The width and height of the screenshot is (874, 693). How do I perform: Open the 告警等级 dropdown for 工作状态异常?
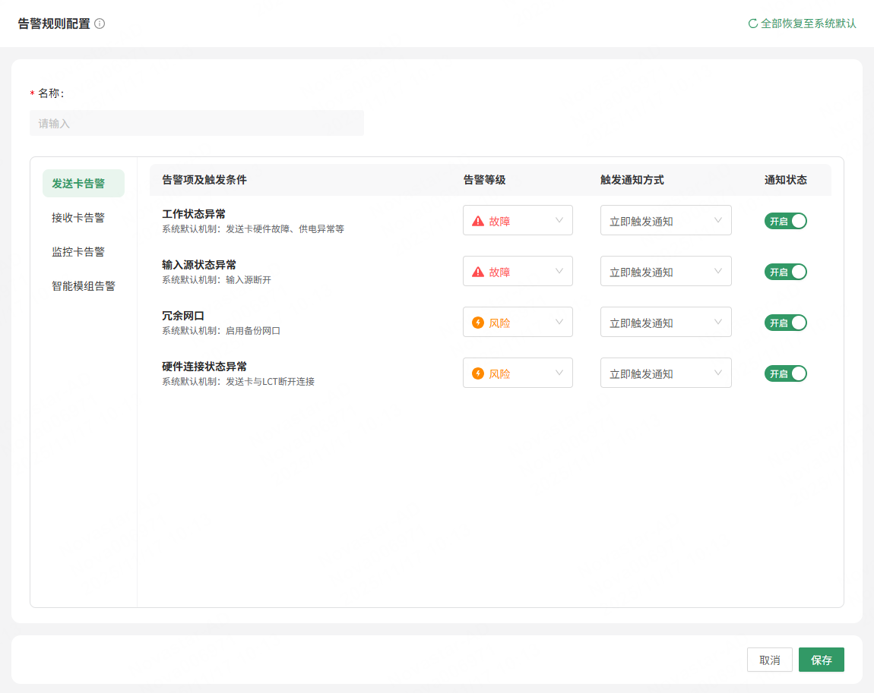[518, 221]
